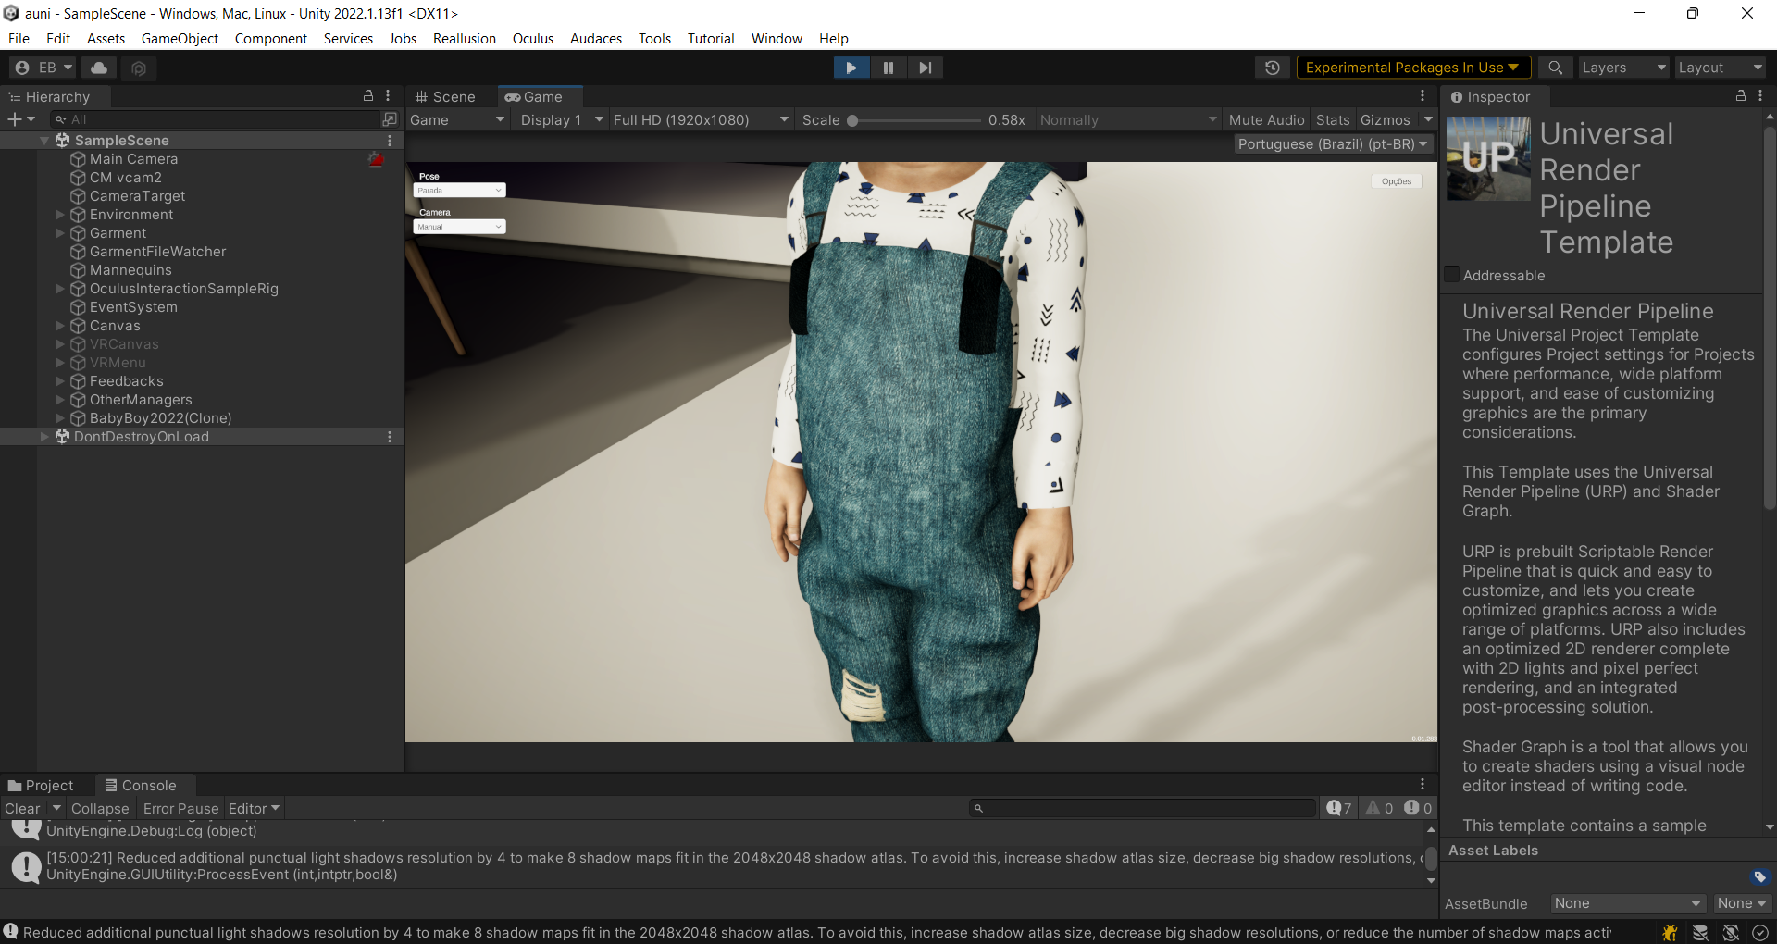Select the CameraTarget object
This screenshot has width=1777, height=944.
[x=137, y=196]
